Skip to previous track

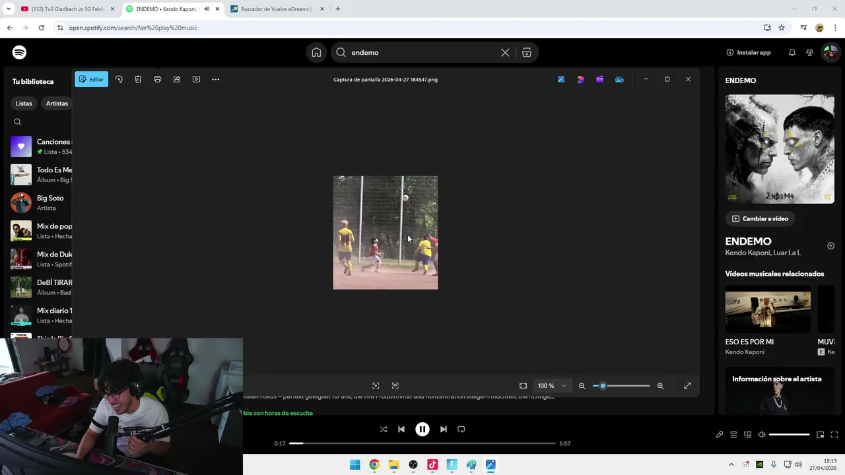[401, 429]
